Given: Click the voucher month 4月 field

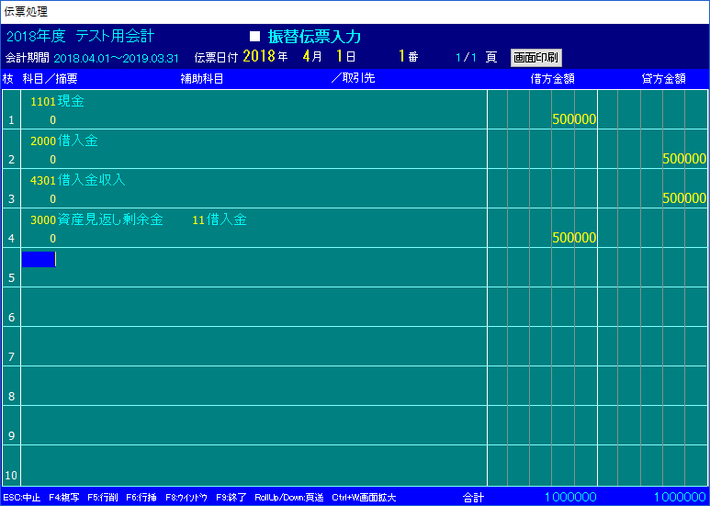Looking at the screenshot, I should coord(312,57).
